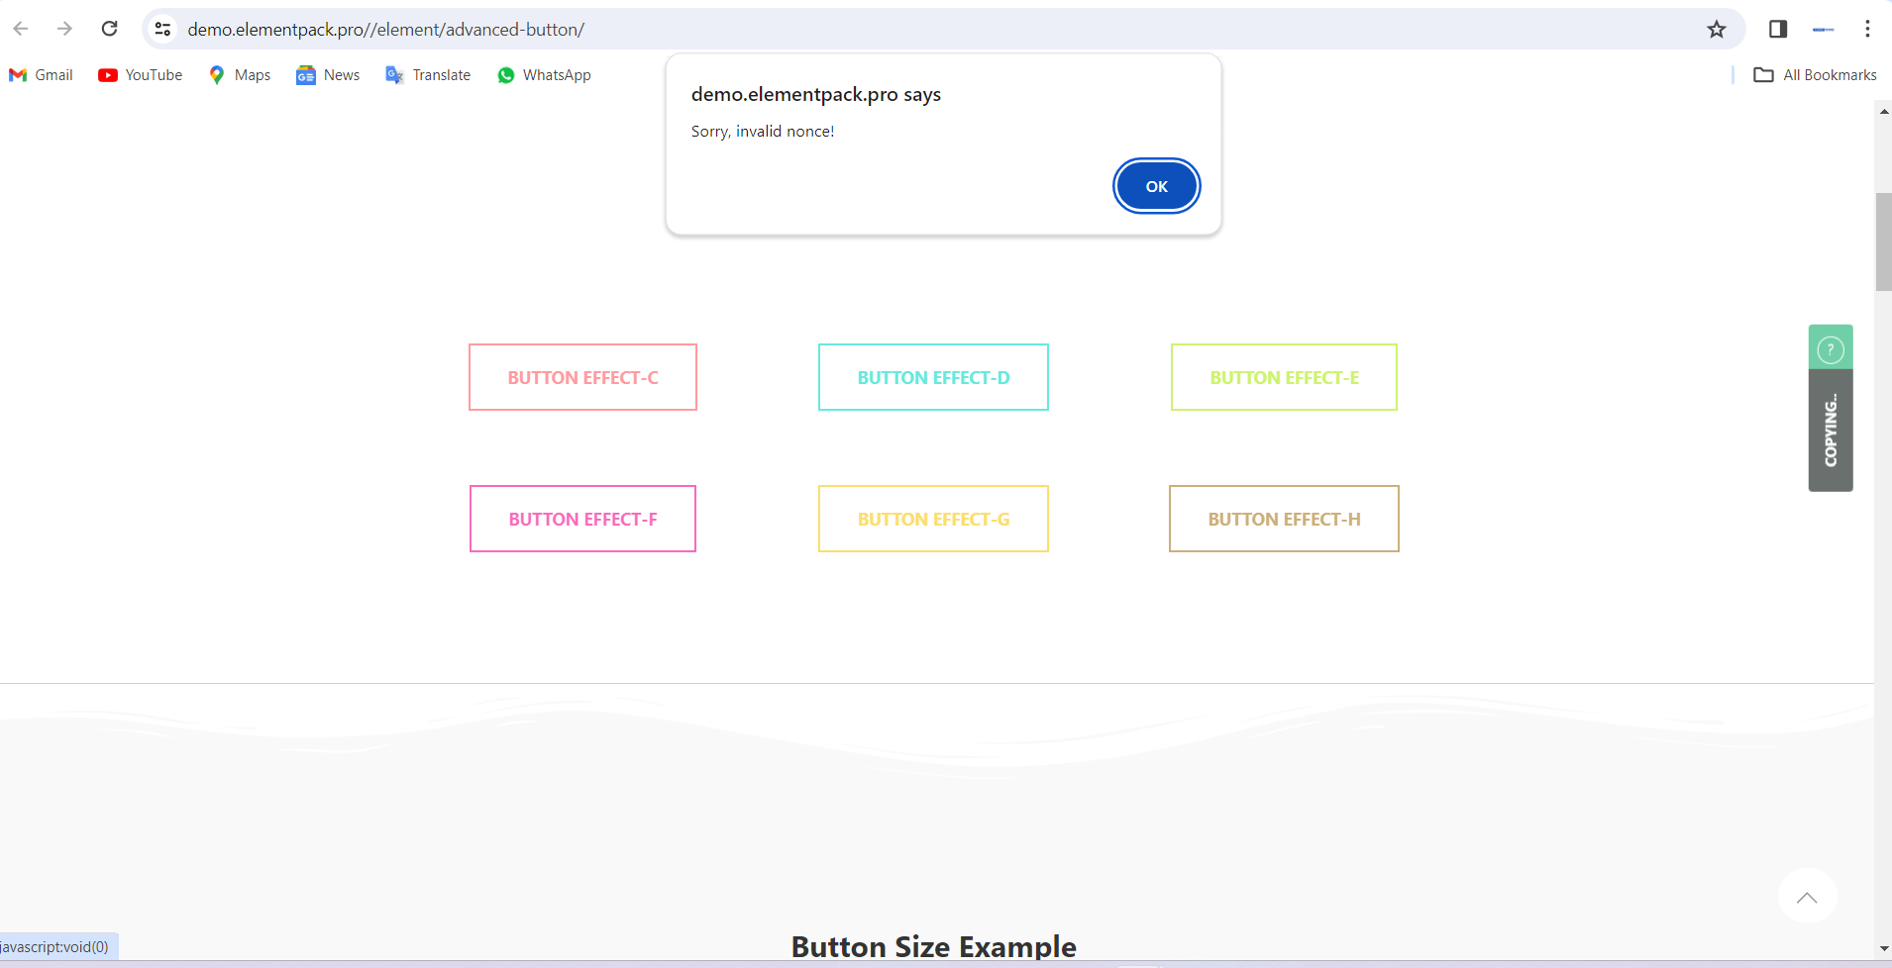
Task: View site information icon in address bar
Action: [x=163, y=29]
